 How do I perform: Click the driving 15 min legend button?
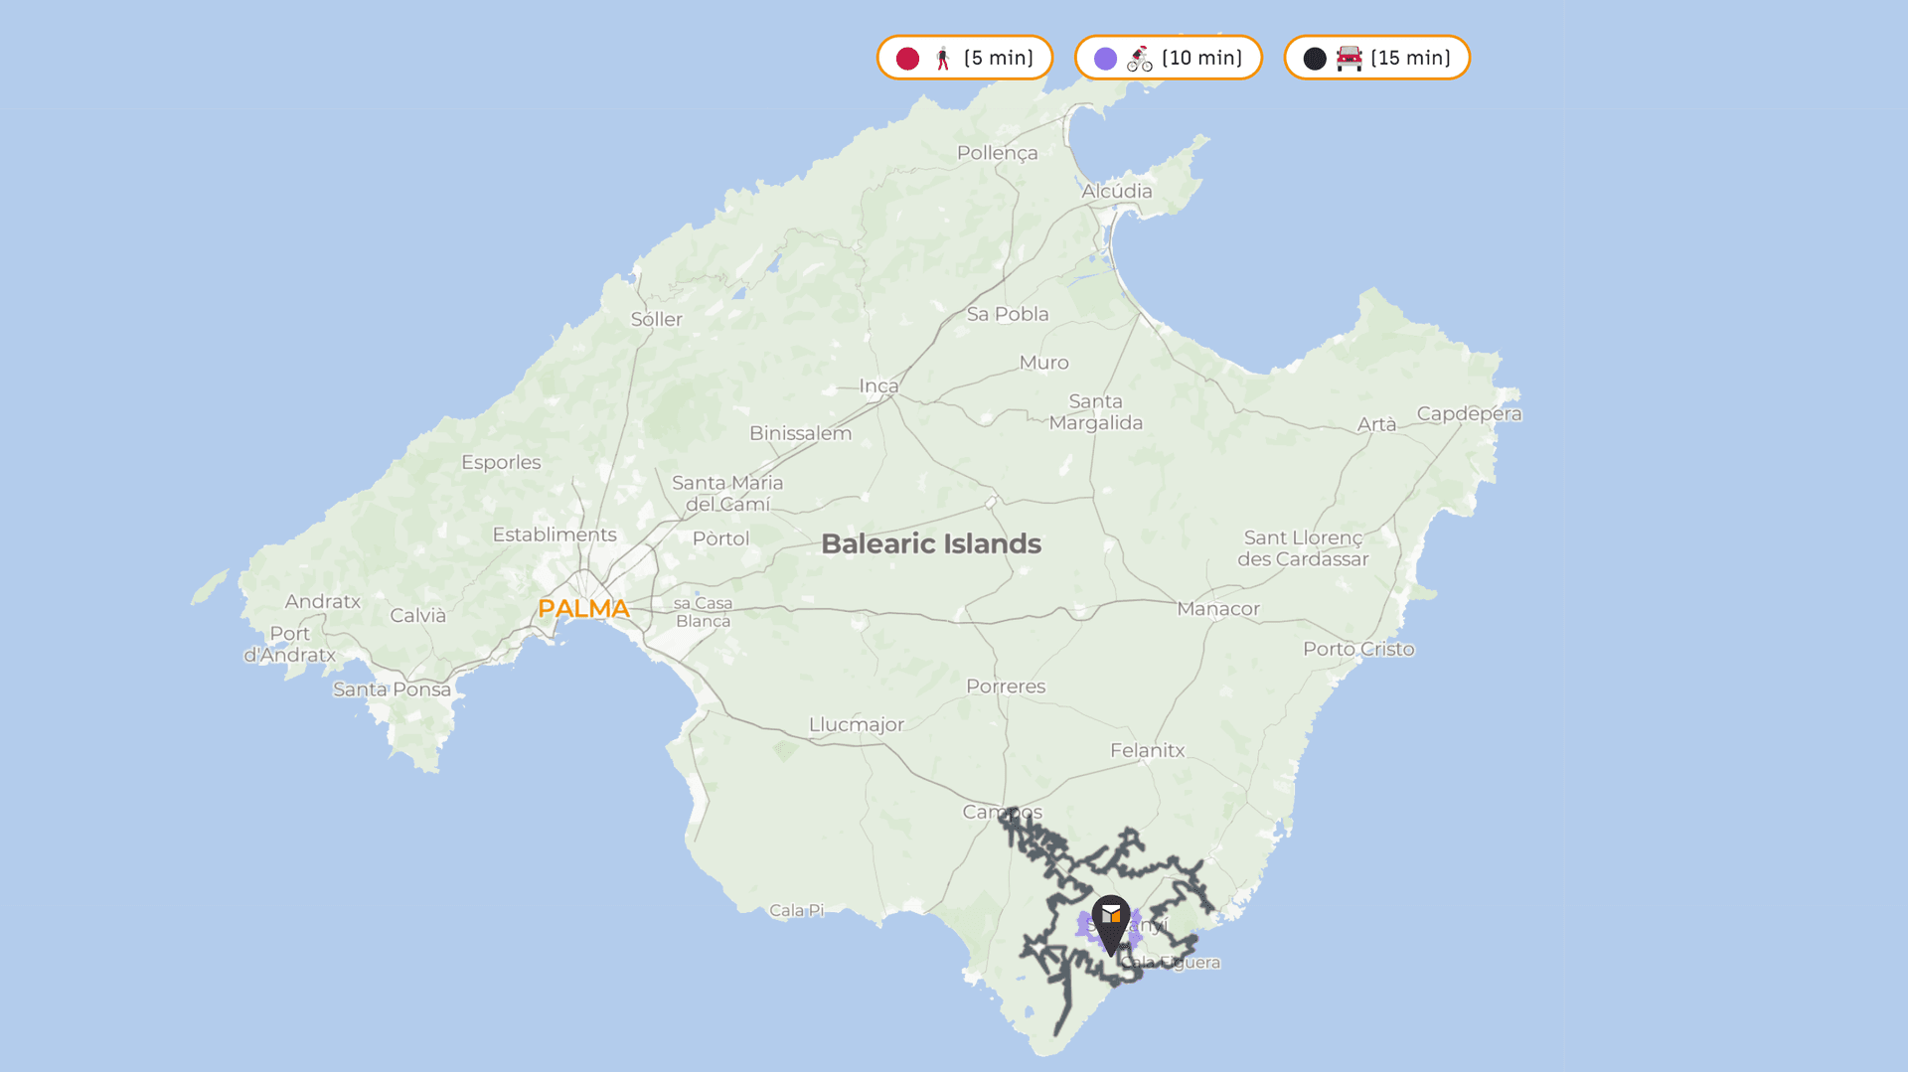coord(1376,58)
